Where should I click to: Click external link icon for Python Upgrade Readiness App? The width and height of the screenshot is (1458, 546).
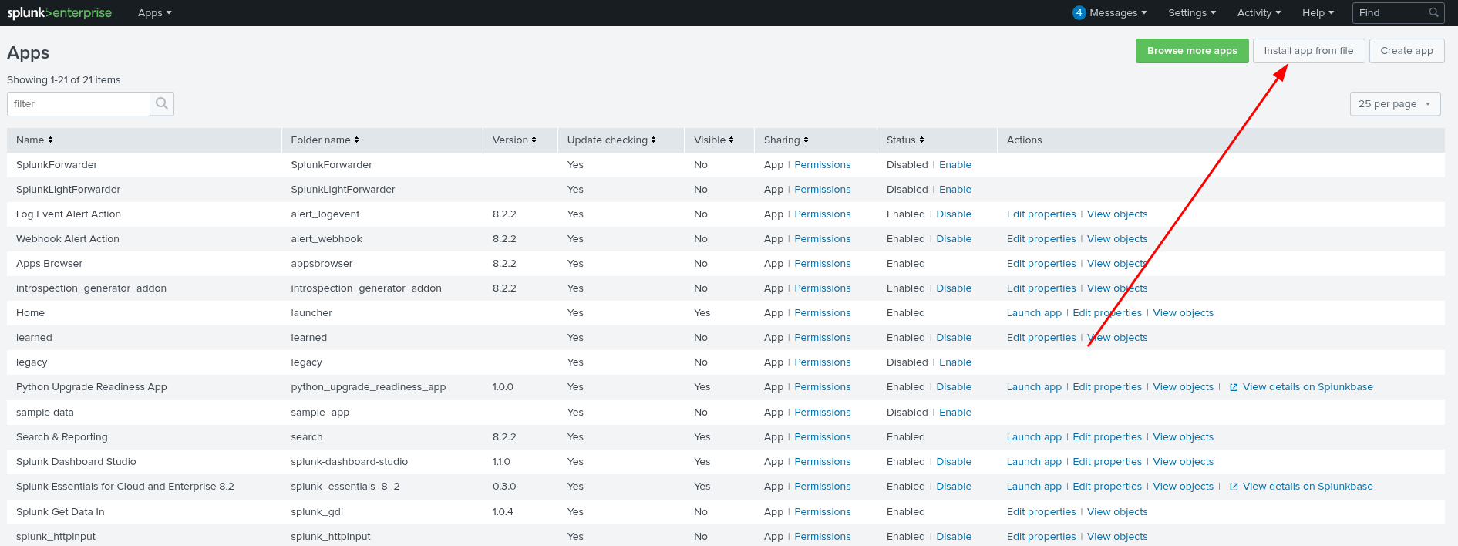click(x=1234, y=387)
